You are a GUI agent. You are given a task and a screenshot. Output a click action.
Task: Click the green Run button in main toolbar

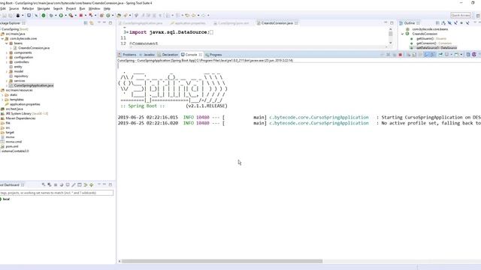(61, 15)
